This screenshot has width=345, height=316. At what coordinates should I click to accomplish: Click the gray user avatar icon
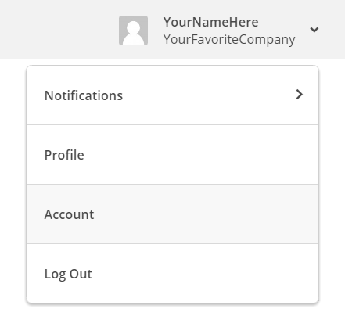tap(133, 31)
